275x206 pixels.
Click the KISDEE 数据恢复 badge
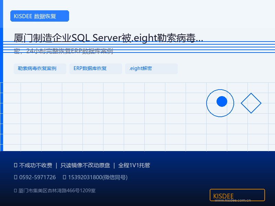pyautogui.click(x=40, y=16)
